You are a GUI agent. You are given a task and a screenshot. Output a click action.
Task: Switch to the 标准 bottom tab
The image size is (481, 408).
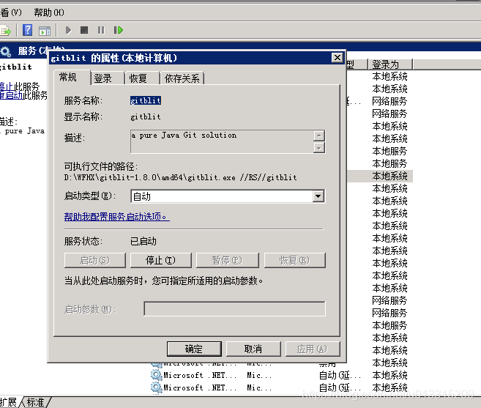tap(35, 402)
